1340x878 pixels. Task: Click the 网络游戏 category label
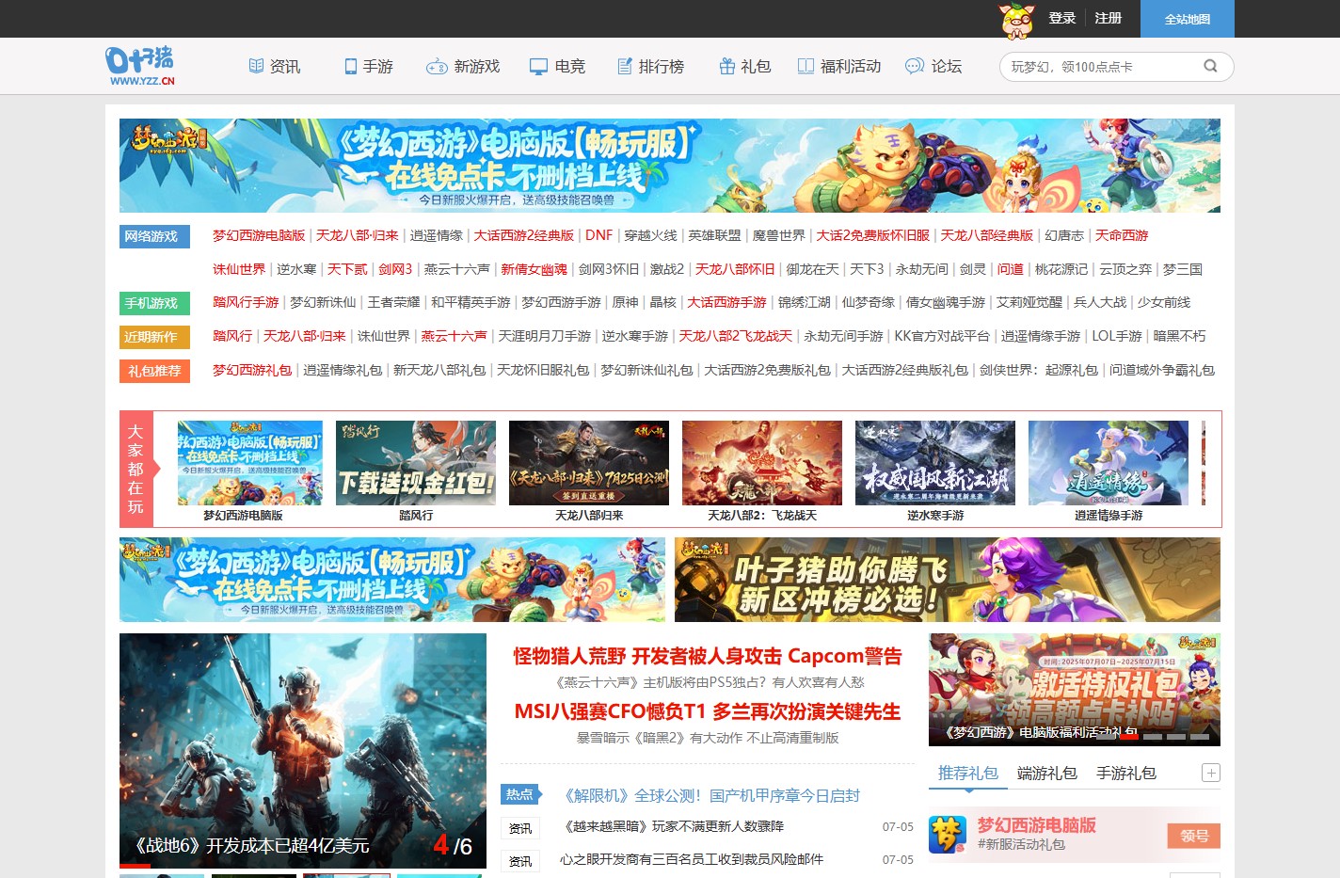point(154,236)
